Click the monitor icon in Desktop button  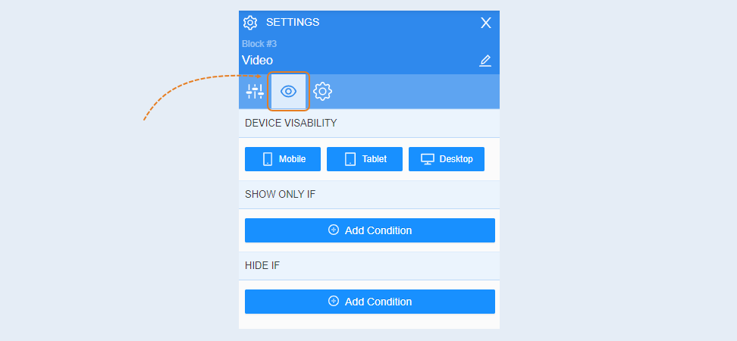[x=427, y=159]
